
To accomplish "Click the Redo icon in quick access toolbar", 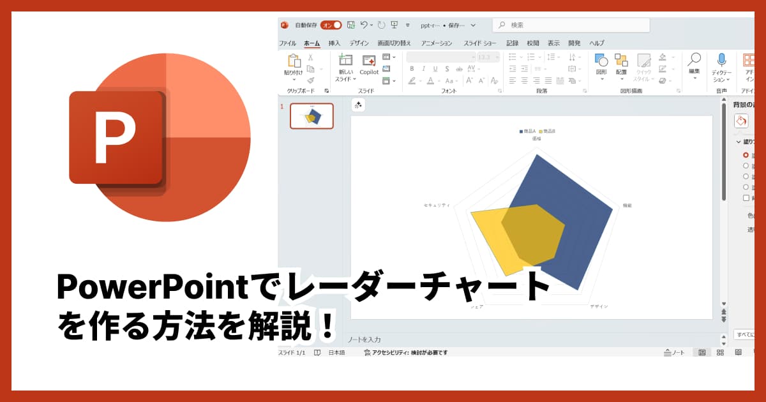I will coord(381,26).
